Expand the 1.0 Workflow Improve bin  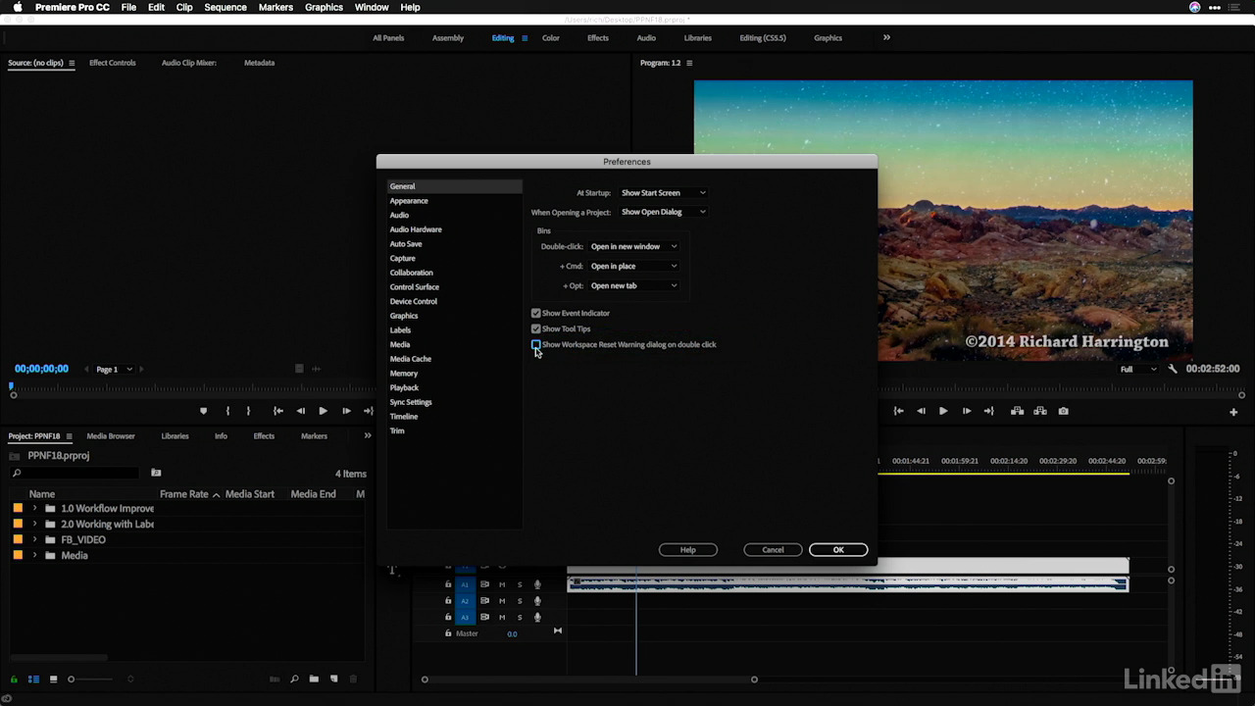pos(34,508)
